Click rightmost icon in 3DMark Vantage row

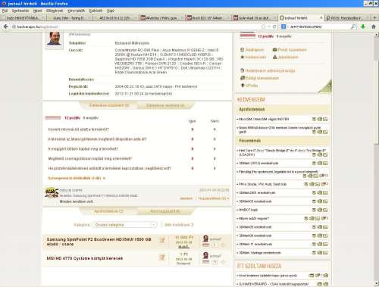[325, 253]
